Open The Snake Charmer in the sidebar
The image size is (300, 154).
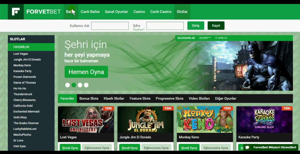[26, 123]
